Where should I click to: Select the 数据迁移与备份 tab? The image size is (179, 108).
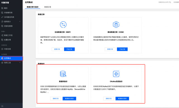pos(33,7)
